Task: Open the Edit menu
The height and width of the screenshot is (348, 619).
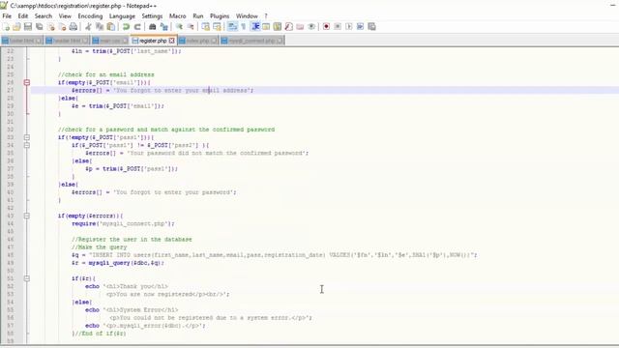Action: [x=23, y=16]
